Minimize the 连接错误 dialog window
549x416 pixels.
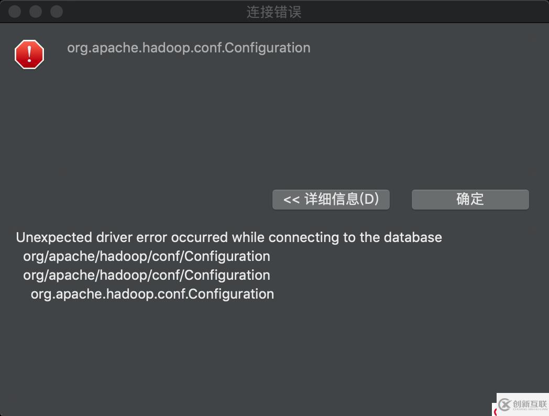pyautogui.click(x=36, y=12)
